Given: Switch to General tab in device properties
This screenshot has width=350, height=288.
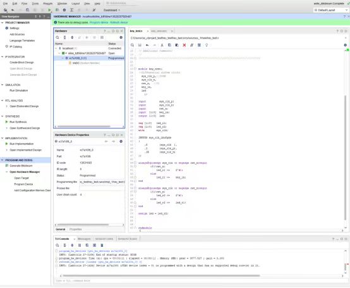Looking at the screenshot, I should 60,229.
